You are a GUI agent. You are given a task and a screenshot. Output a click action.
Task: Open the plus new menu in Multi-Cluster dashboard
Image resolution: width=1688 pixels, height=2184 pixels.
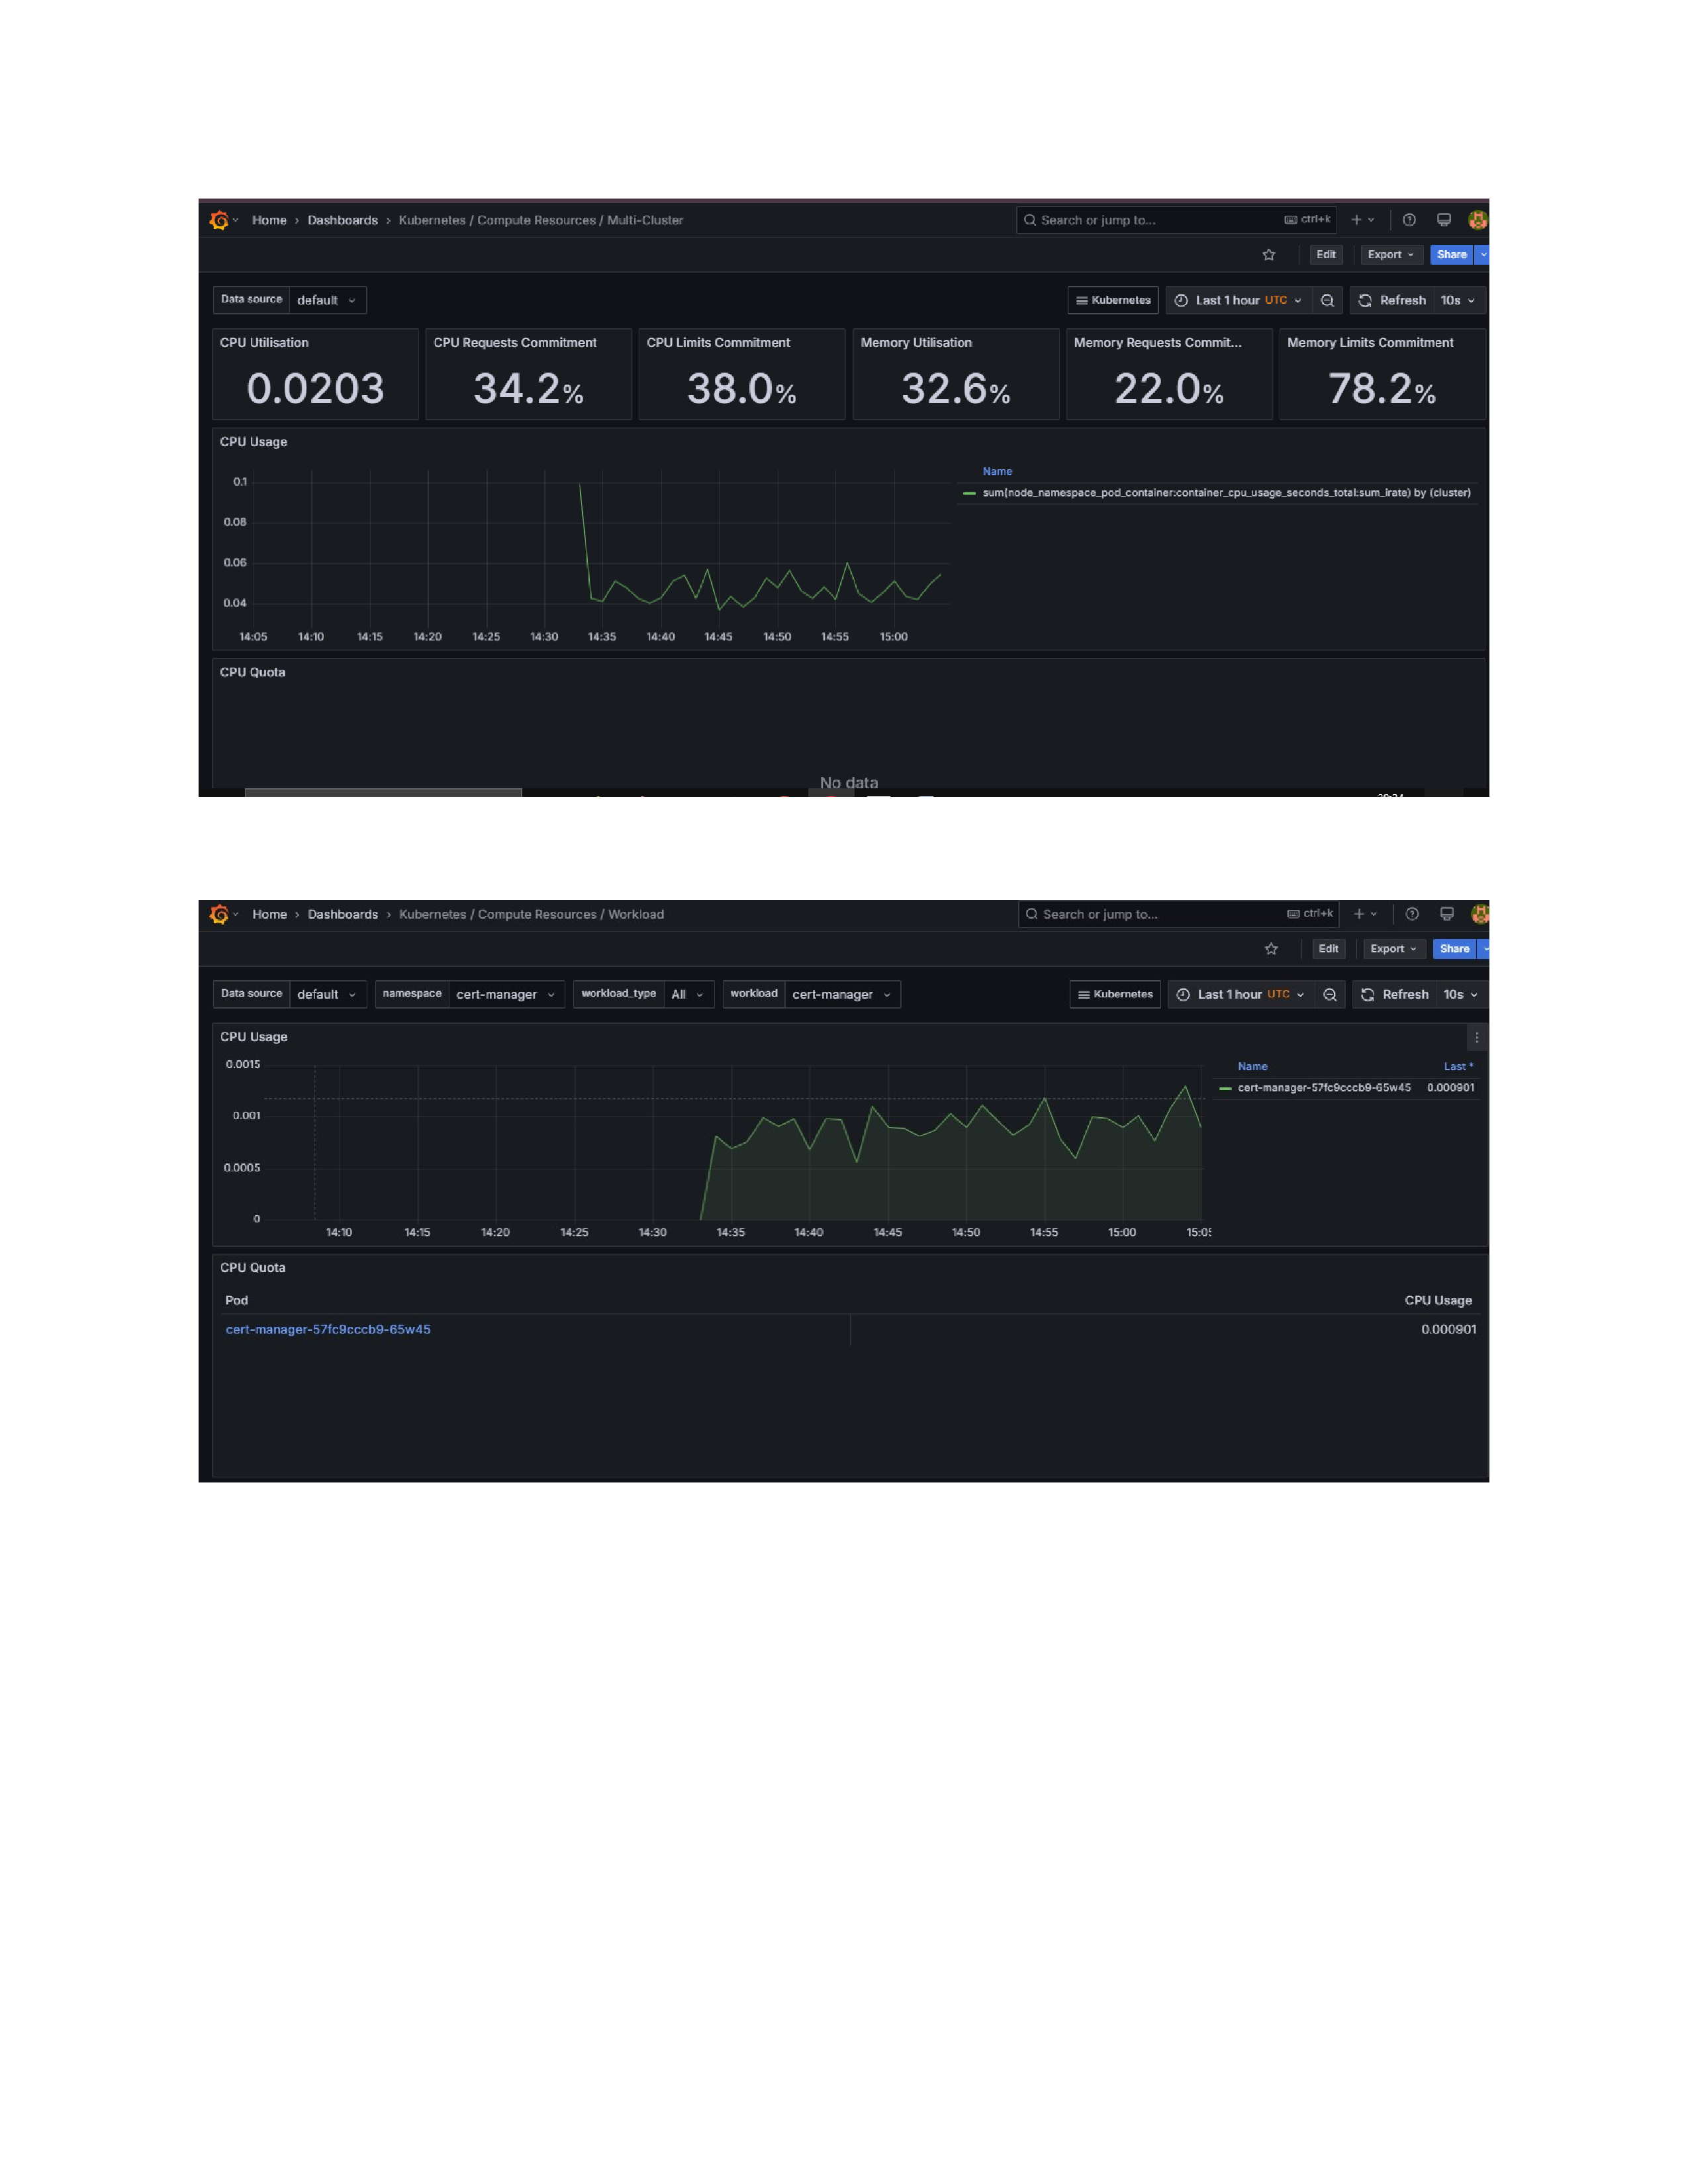point(1363,220)
